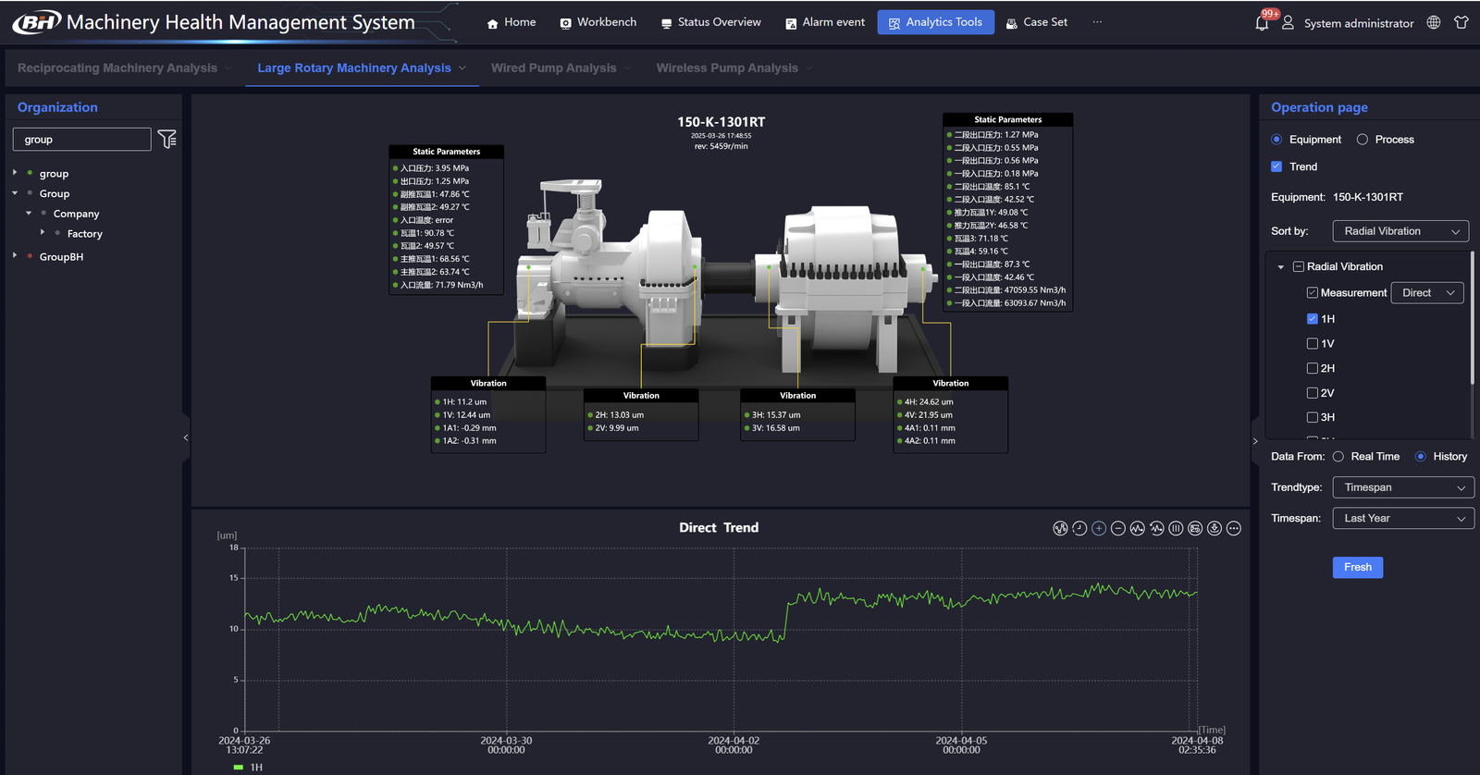Open the notification bell with 99+ alerts
The image size is (1480, 775).
click(1262, 23)
